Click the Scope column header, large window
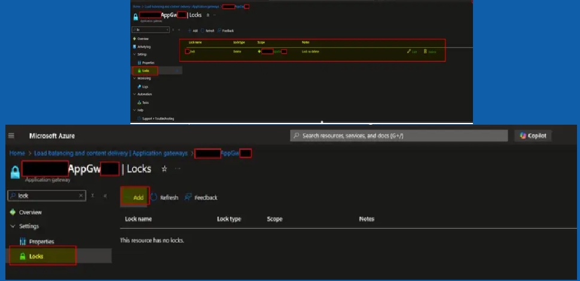The height and width of the screenshot is (281, 580). point(275,219)
